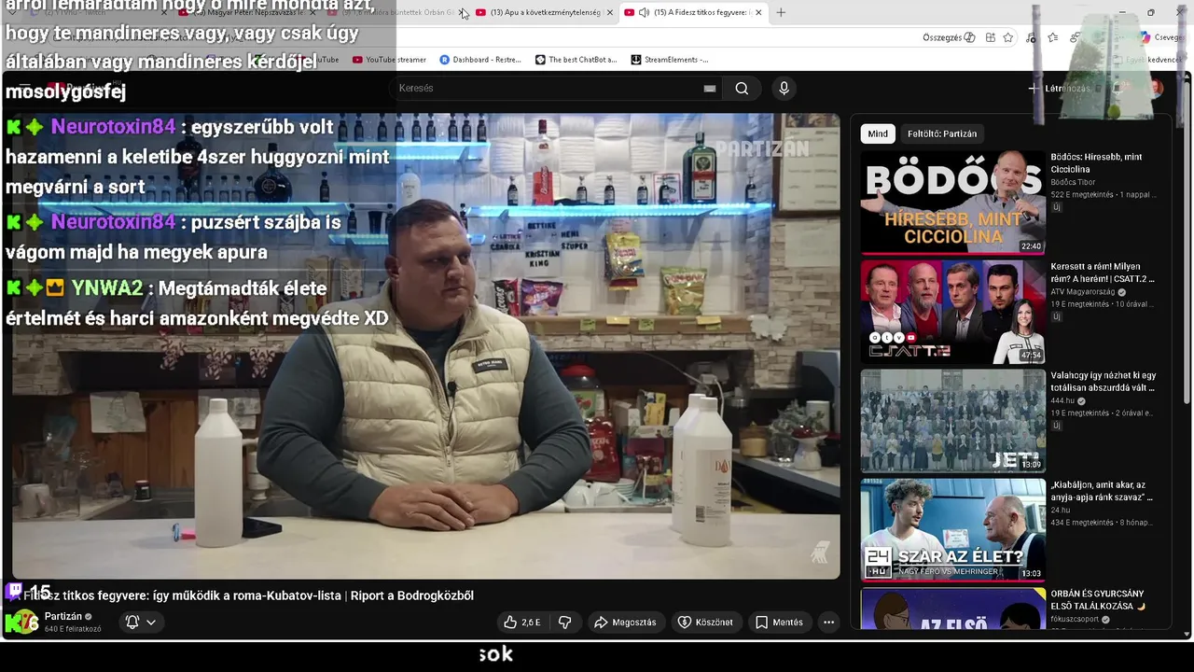Select the Mind filter chip

pos(878,133)
